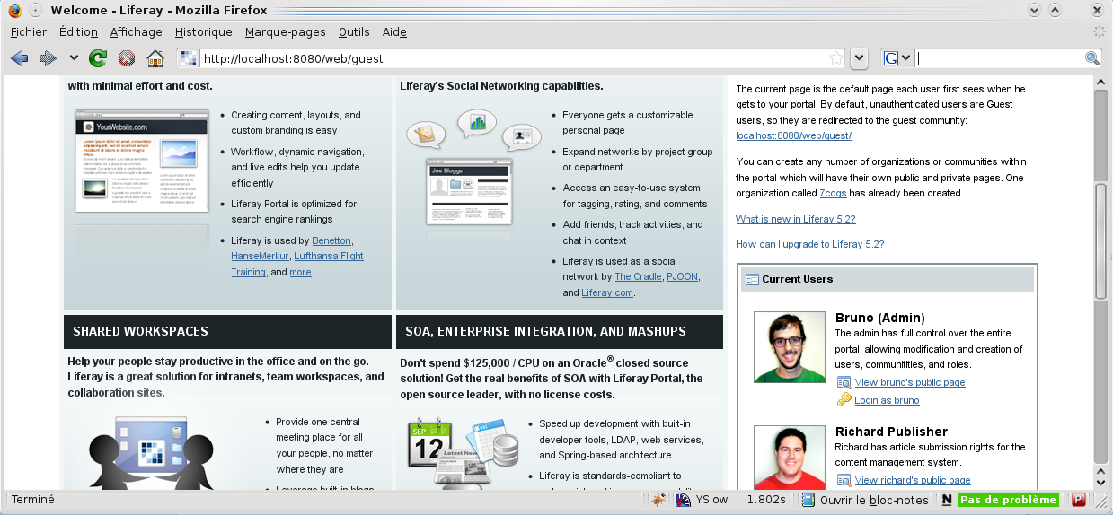Follow the Lufthansa Flight Training link
The image size is (1113, 515).
(x=297, y=264)
